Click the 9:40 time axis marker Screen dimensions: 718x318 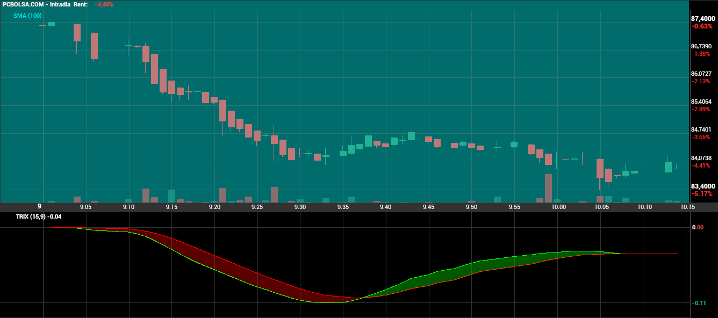pyautogui.click(x=385, y=207)
